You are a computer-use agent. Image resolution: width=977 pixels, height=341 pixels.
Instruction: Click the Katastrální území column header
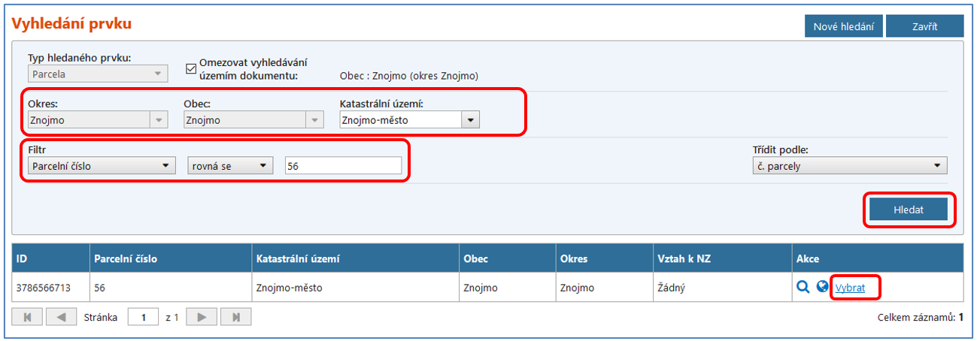click(x=298, y=258)
